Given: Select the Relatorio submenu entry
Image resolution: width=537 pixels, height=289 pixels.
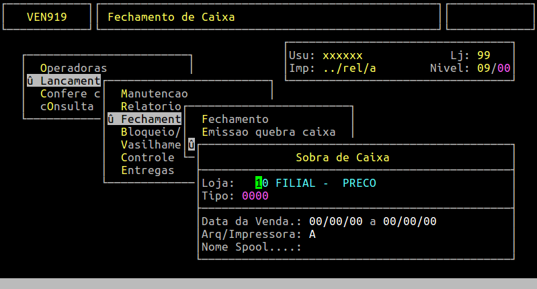Looking at the screenshot, I should (151, 106).
